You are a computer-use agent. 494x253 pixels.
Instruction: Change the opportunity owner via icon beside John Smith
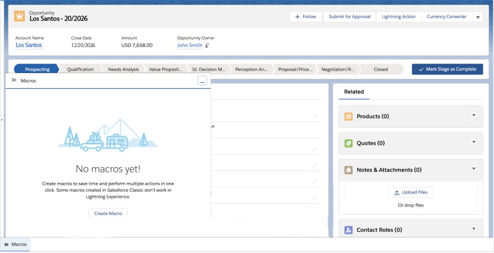207,45
